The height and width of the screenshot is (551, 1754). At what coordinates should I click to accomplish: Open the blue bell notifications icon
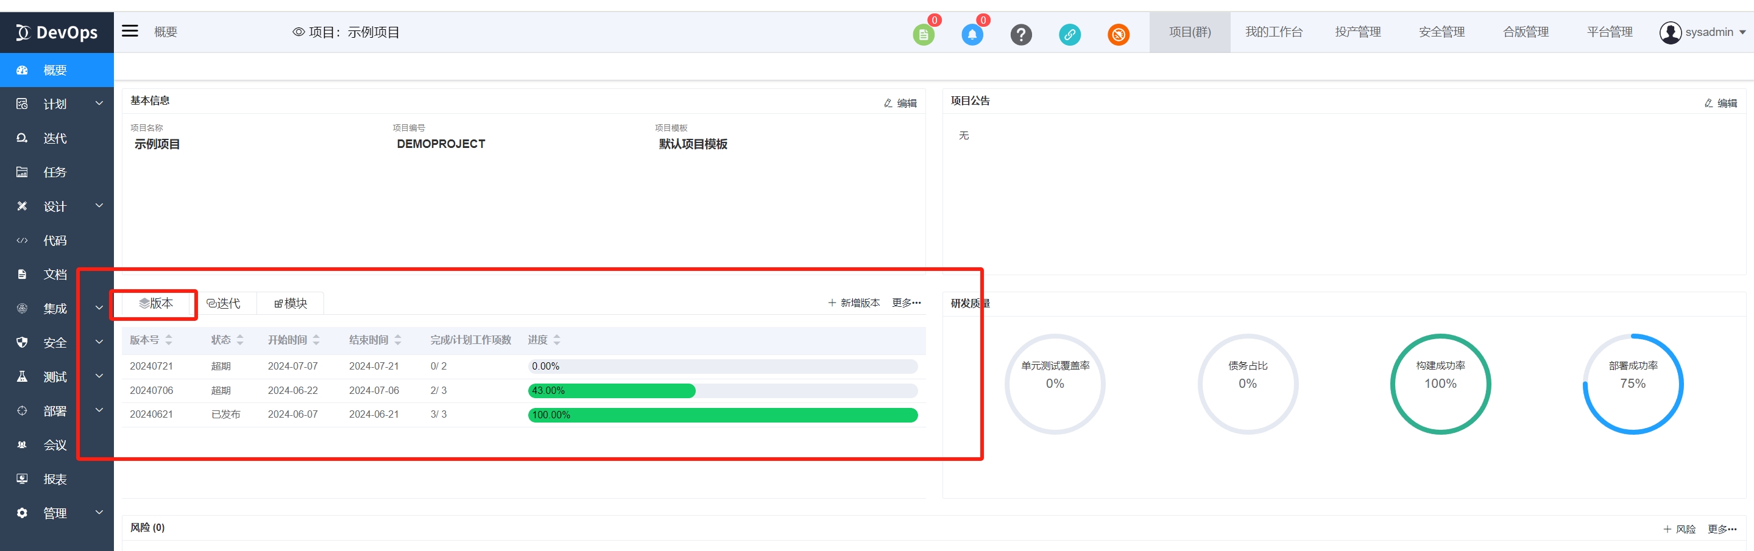click(x=972, y=35)
